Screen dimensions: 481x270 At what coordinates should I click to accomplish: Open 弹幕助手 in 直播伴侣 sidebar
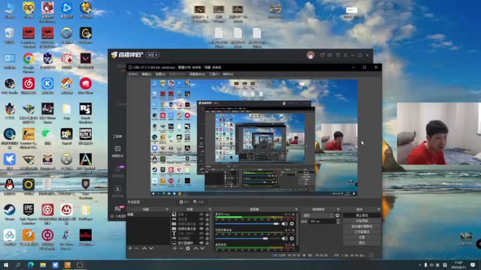pos(117,152)
